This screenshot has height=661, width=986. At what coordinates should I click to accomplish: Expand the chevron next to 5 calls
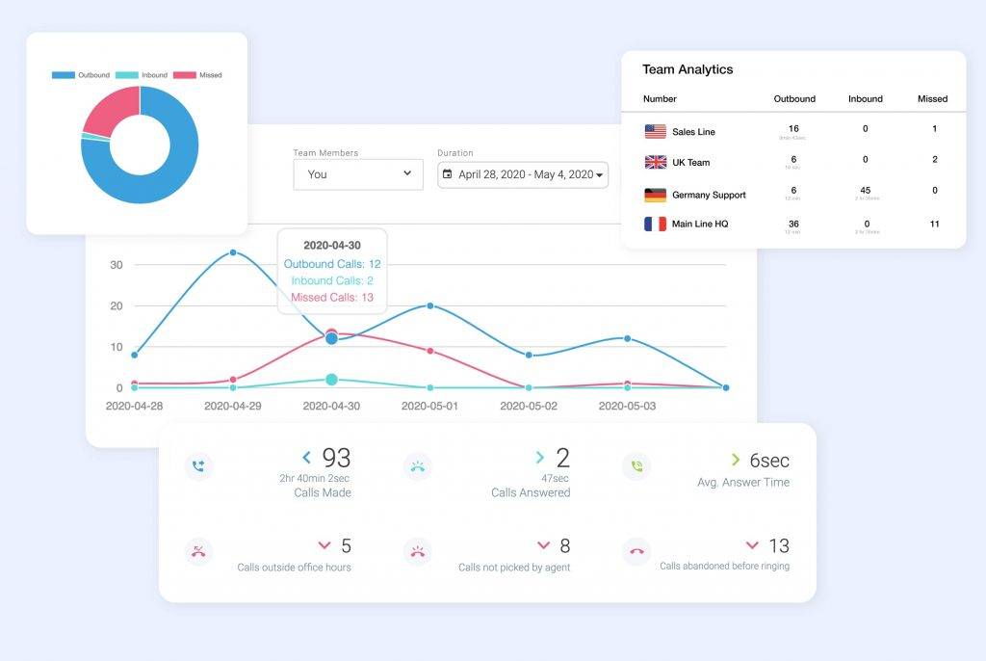coord(324,546)
